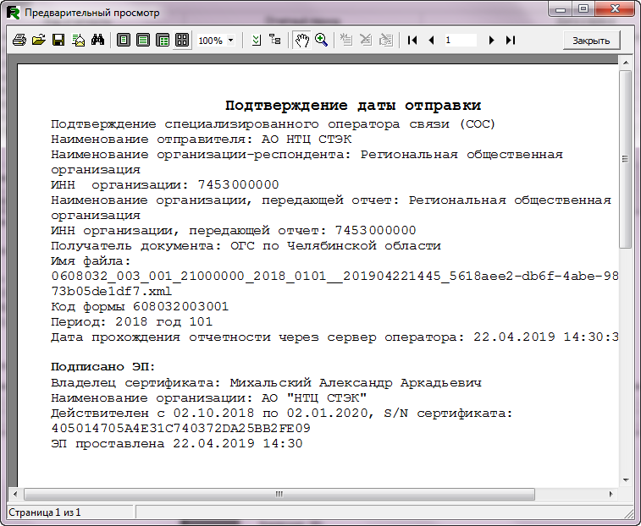
Task: Click the certificate number 405014705A4E31C740372DA25BB2FE09
Action: (180, 429)
